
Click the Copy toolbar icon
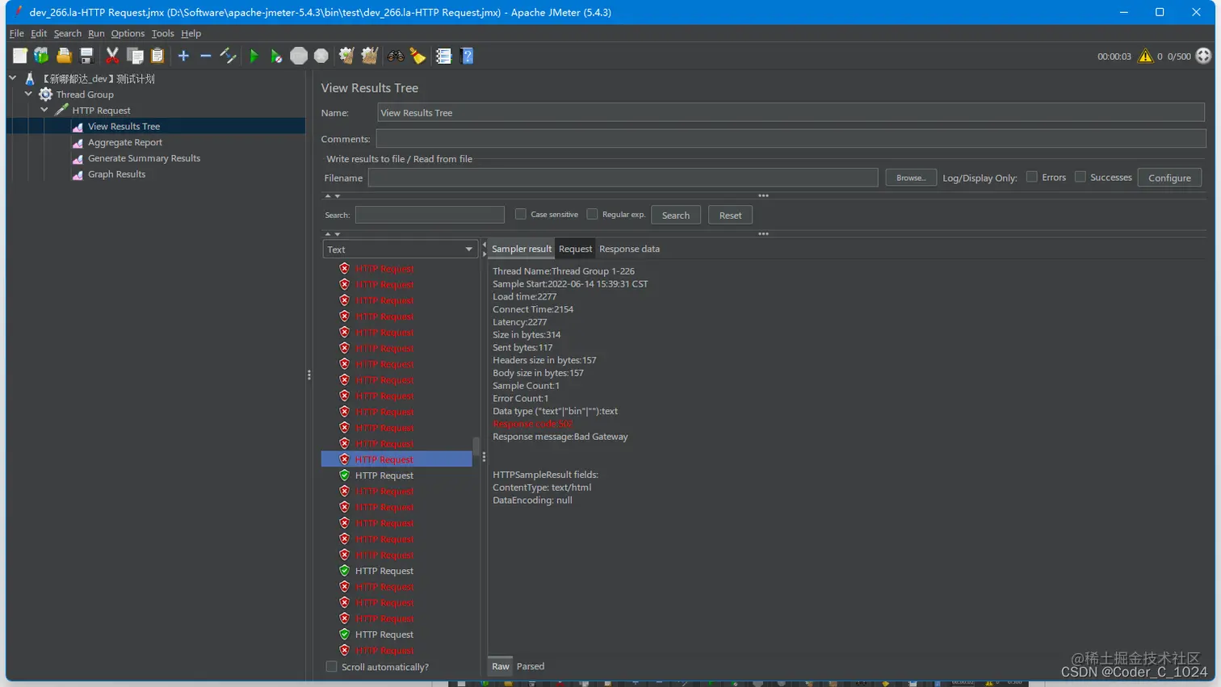pos(135,56)
